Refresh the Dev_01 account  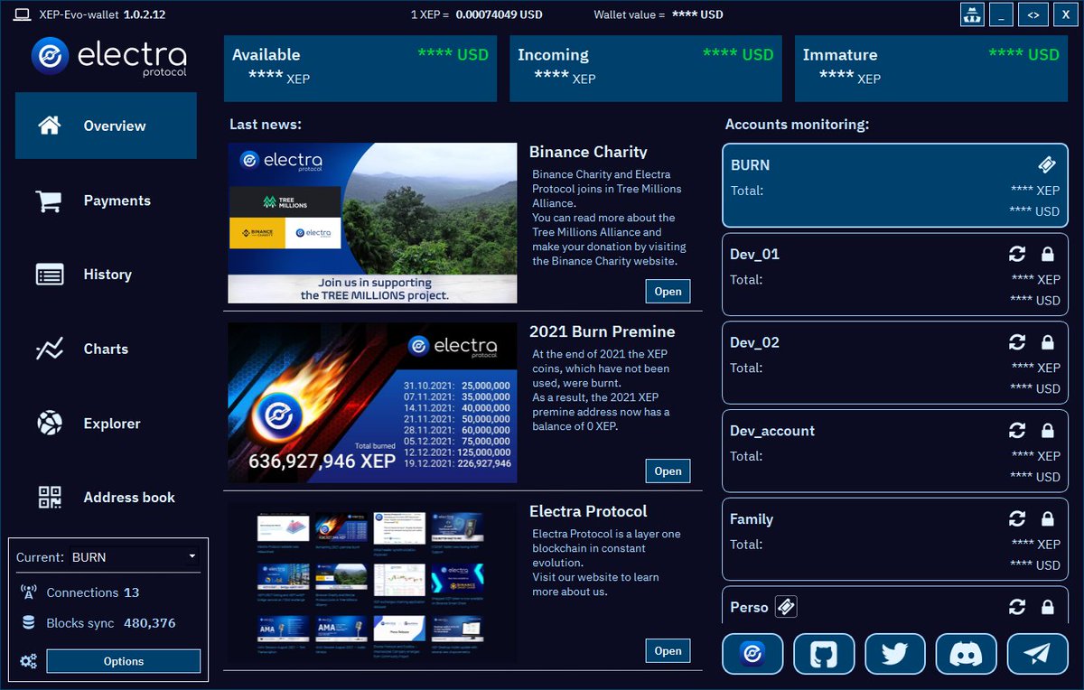(x=1017, y=254)
